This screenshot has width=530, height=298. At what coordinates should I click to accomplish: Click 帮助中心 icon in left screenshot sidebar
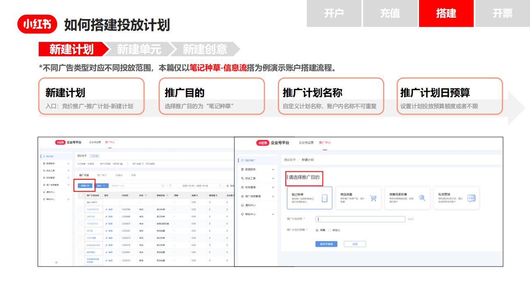pos(44,199)
